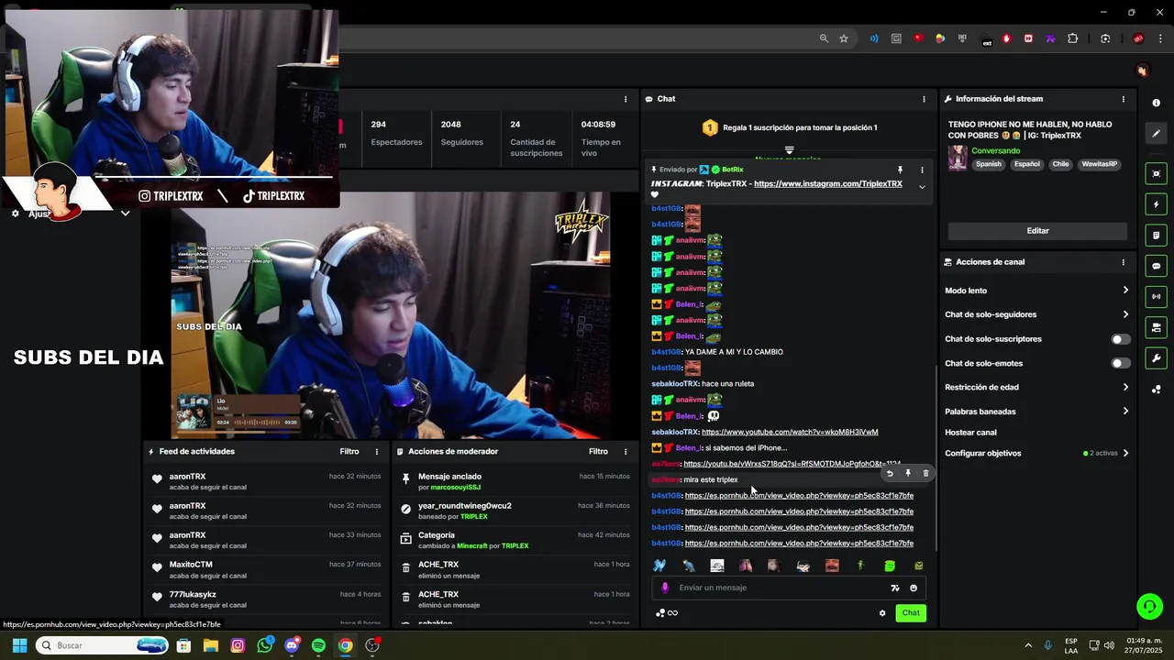
Task: Open Filtro in Feed de actividades
Action: (x=349, y=451)
